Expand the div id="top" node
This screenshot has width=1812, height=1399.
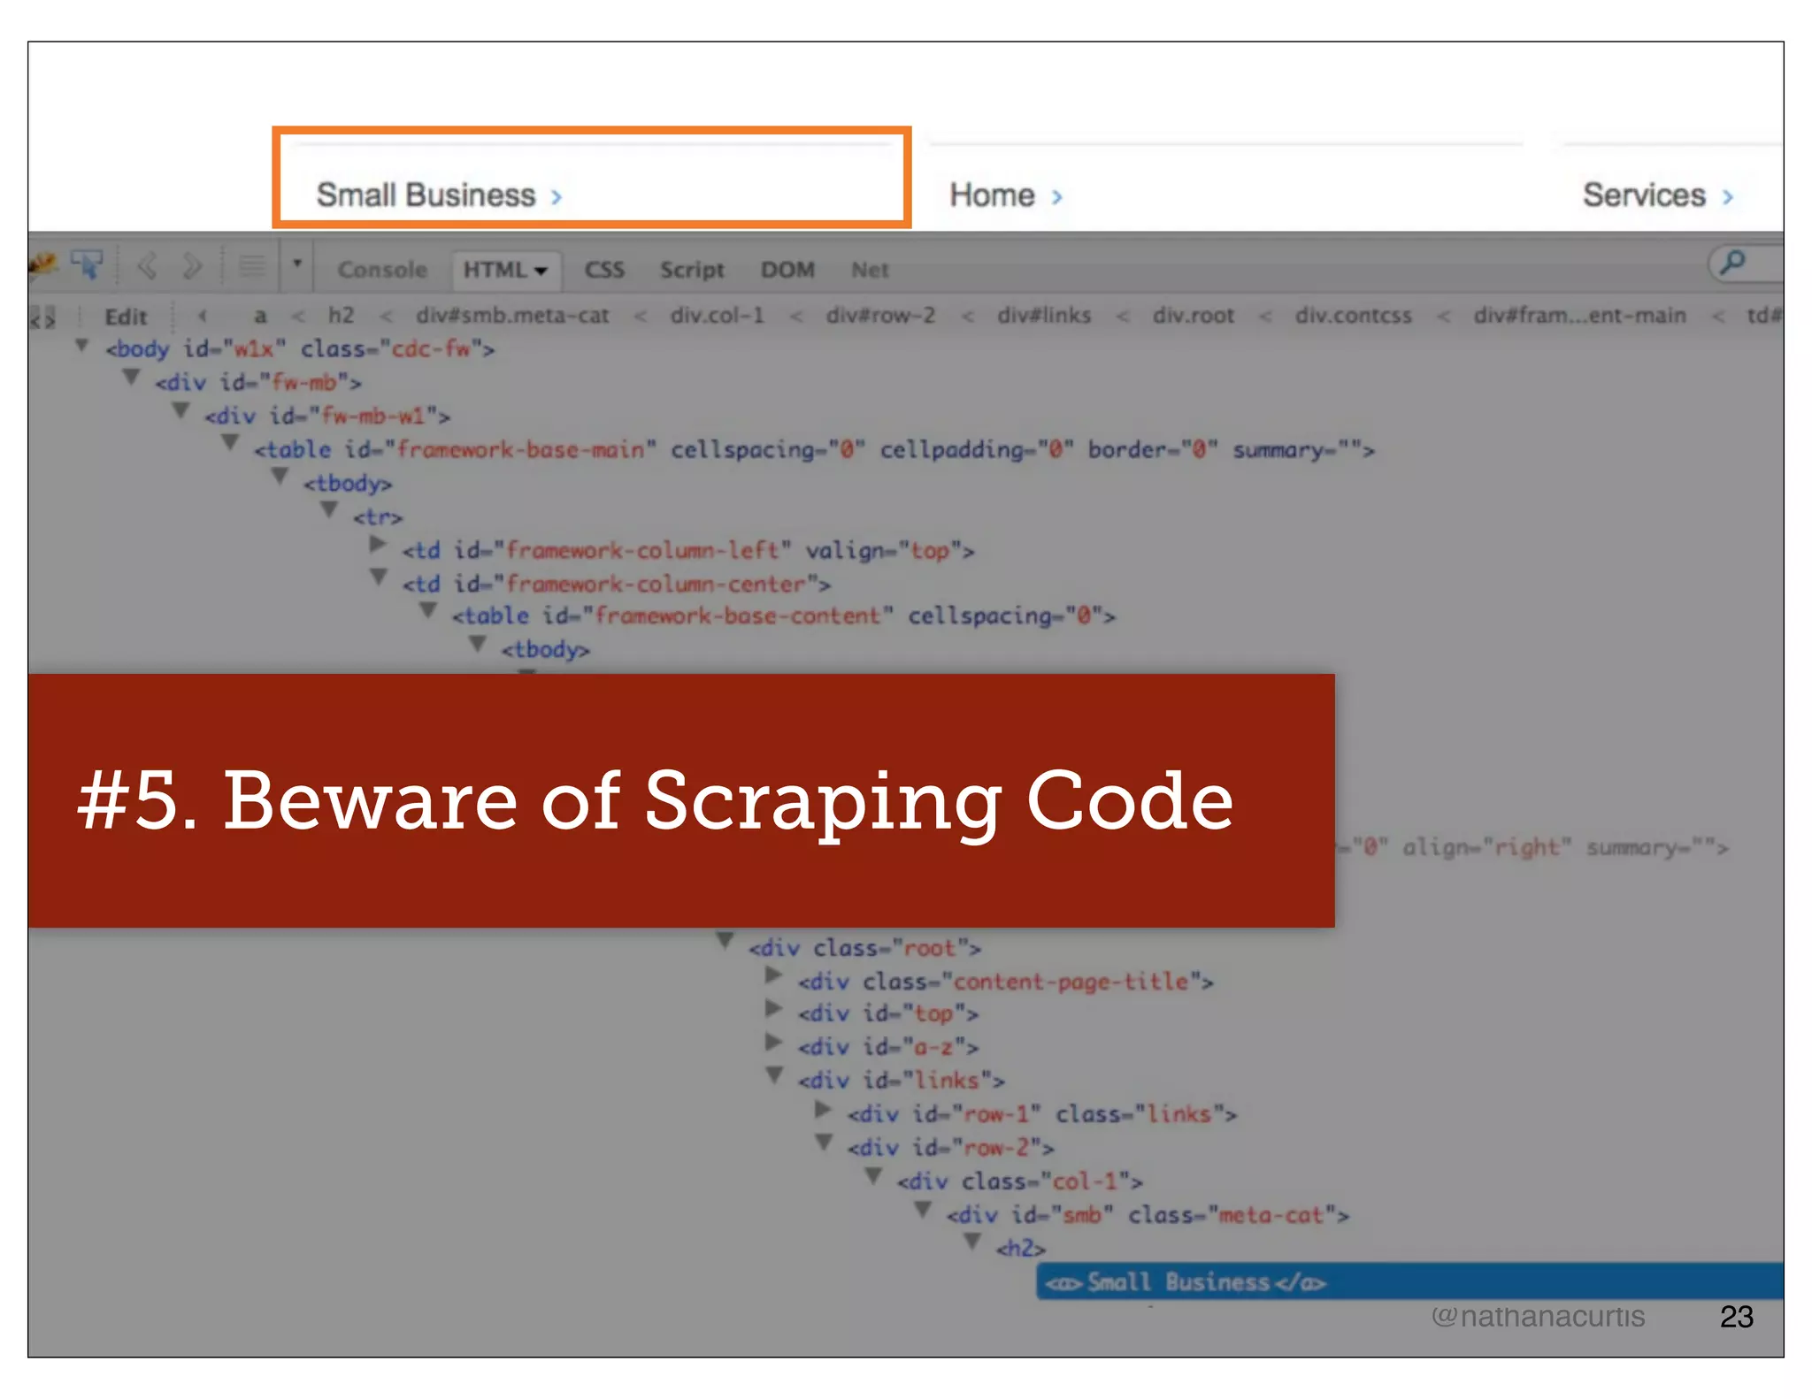773,1007
